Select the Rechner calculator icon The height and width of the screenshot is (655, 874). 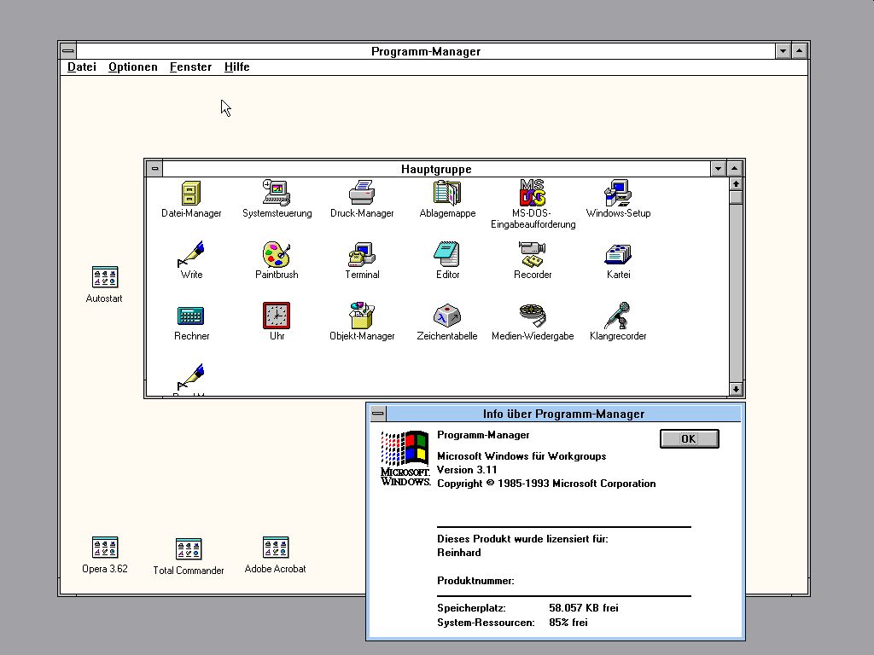click(x=190, y=316)
